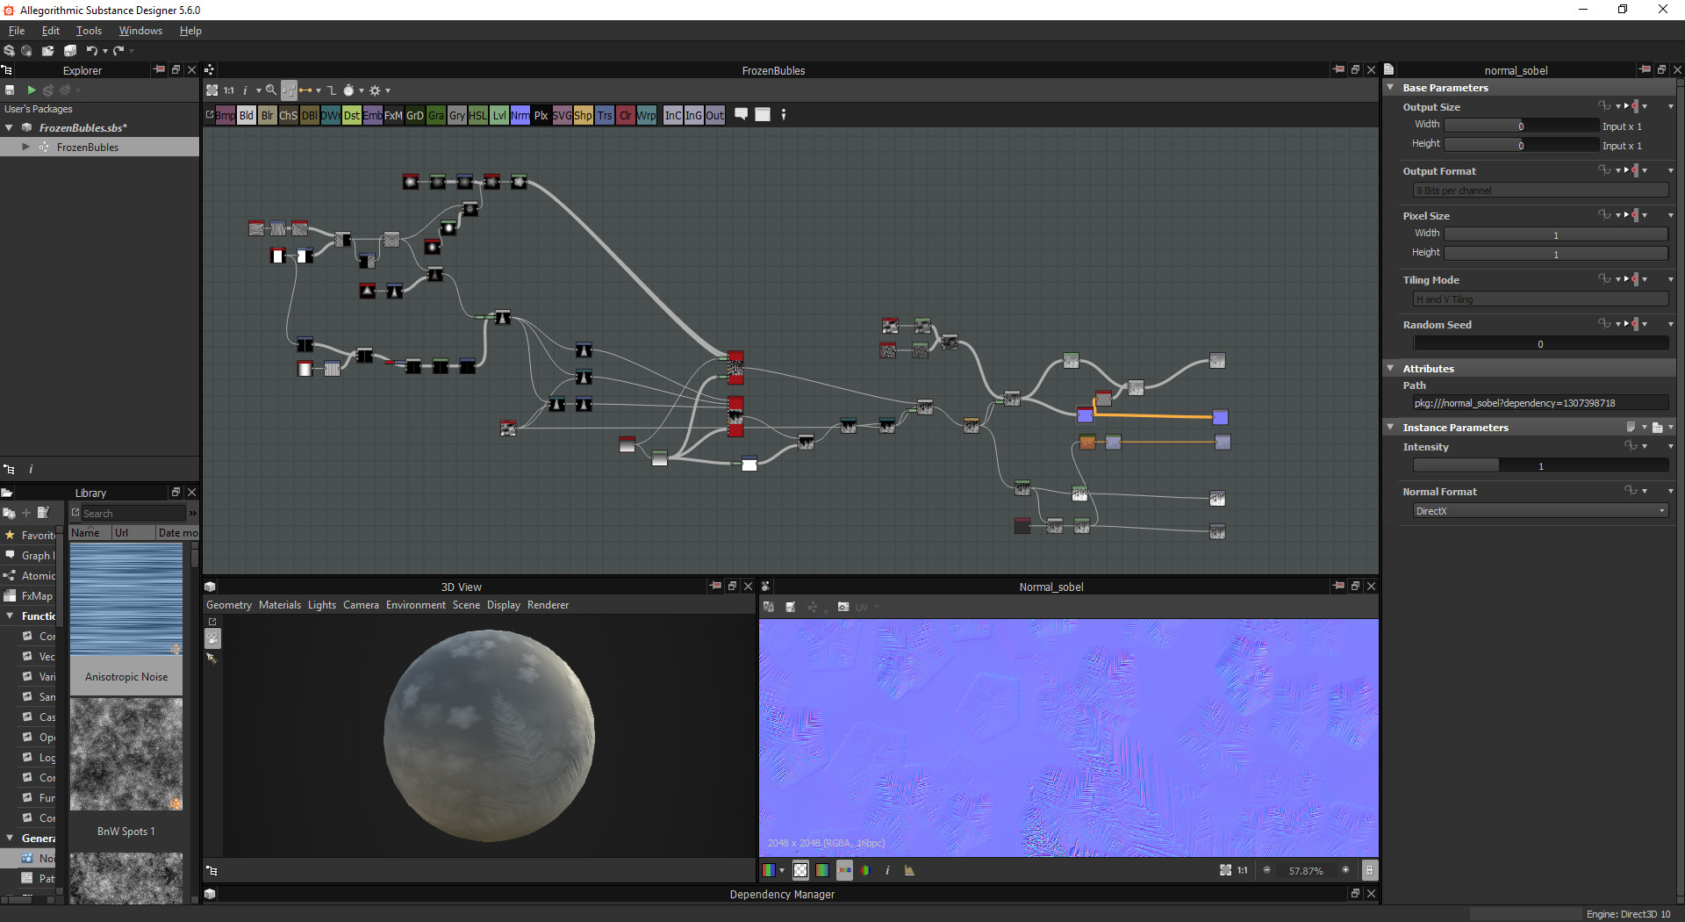Viewport: 1685px width, 922px height.
Task: Adjust the Output Size Width slider
Action: pos(1521,126)
